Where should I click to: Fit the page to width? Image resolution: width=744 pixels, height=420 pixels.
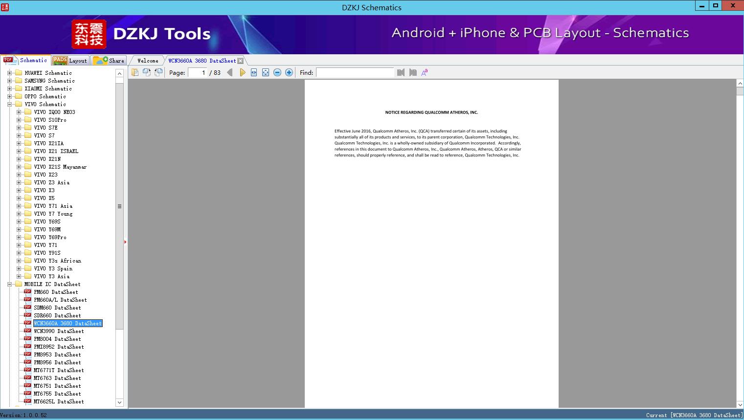254,72
